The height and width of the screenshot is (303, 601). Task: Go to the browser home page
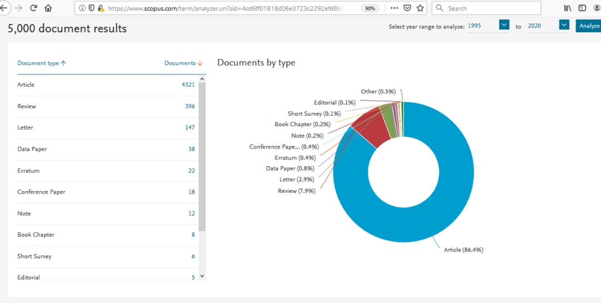point(48,8)
